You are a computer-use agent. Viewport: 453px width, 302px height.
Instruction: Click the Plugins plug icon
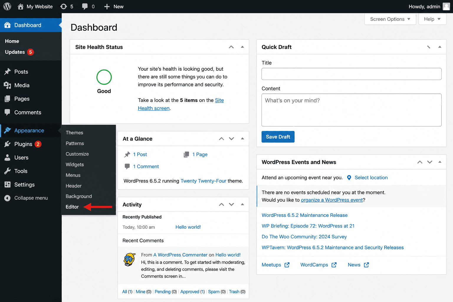point(7,144)
